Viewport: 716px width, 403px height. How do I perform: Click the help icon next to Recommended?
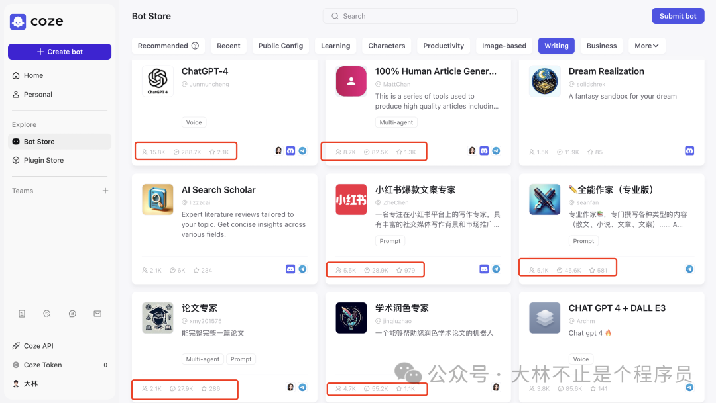[x=195, y=46]
